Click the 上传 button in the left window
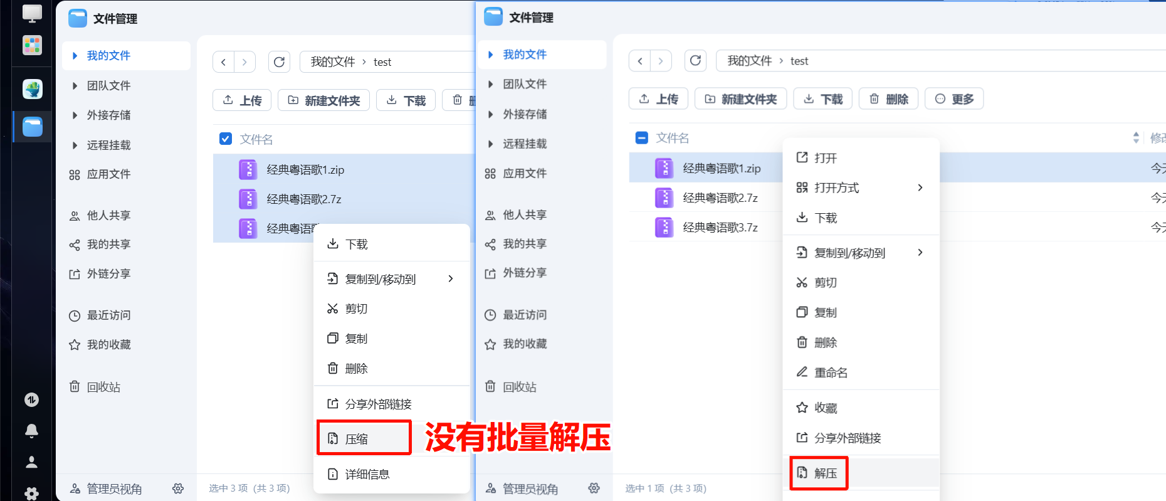The height and width of the screenshot is (501, 1166). [242, 100]
